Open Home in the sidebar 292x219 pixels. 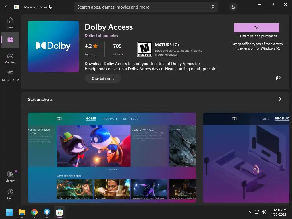pos(10,23)
